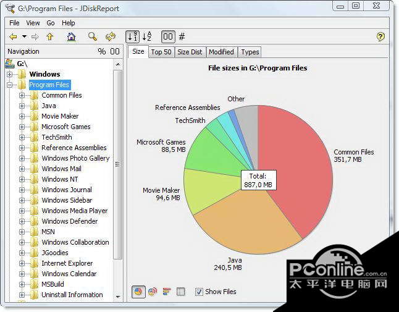Open the Go menu
399x312 pixels.
51,23
